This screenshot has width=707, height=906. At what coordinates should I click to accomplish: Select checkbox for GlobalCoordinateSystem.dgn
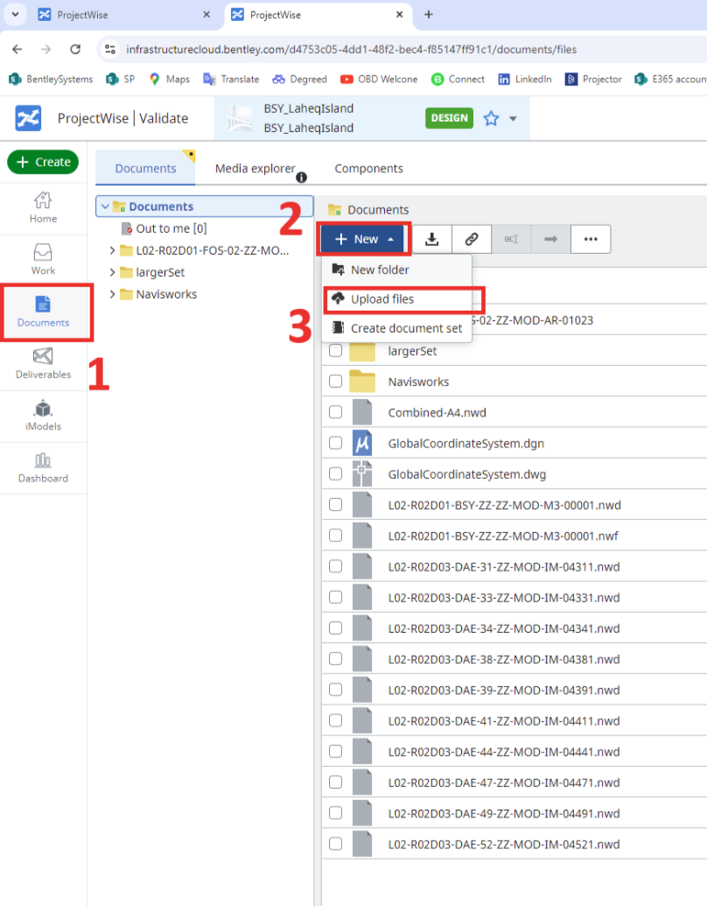[x=336, y=443]
